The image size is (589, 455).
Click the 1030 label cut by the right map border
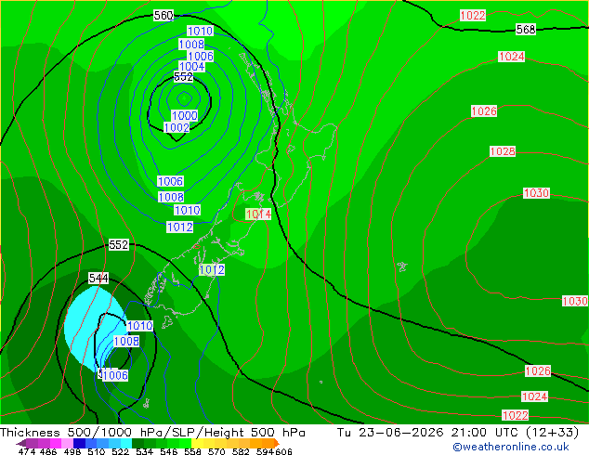[x=575, y=301]
